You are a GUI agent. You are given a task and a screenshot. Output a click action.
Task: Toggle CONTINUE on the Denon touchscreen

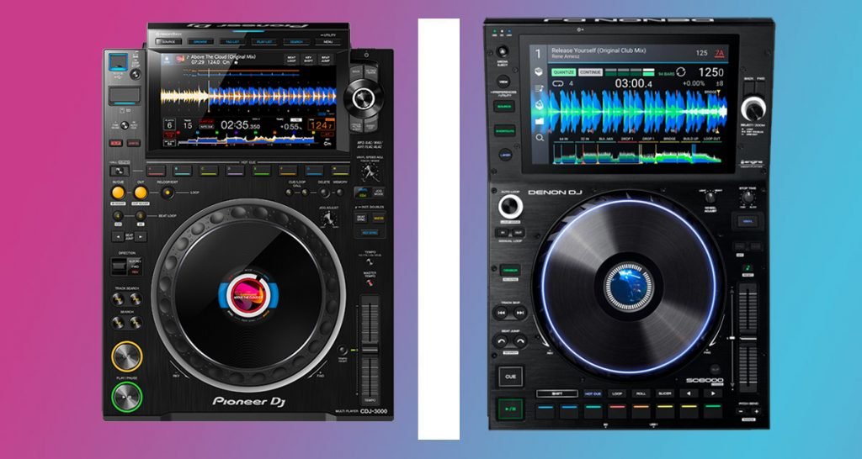590,72
